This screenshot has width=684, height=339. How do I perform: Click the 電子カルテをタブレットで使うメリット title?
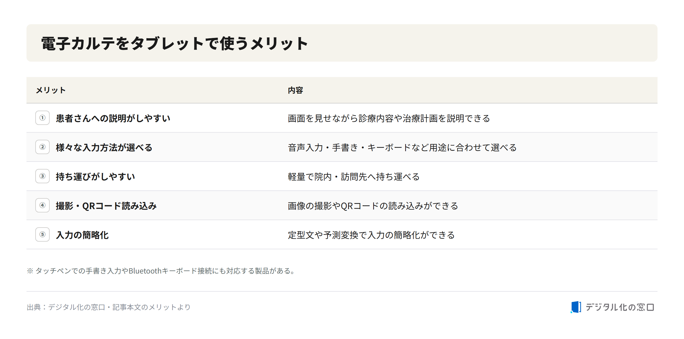(174, 43)
